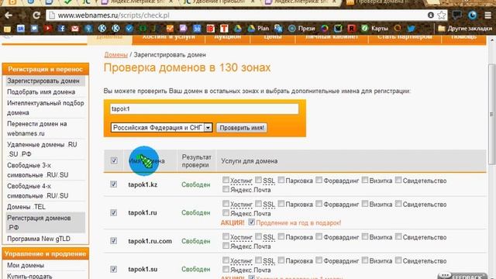Image resolution: width=496 pixels, height=279 pixels.
Task: Toggle Продление на год в подарок checkbox
Action: (x=251, y=222)
